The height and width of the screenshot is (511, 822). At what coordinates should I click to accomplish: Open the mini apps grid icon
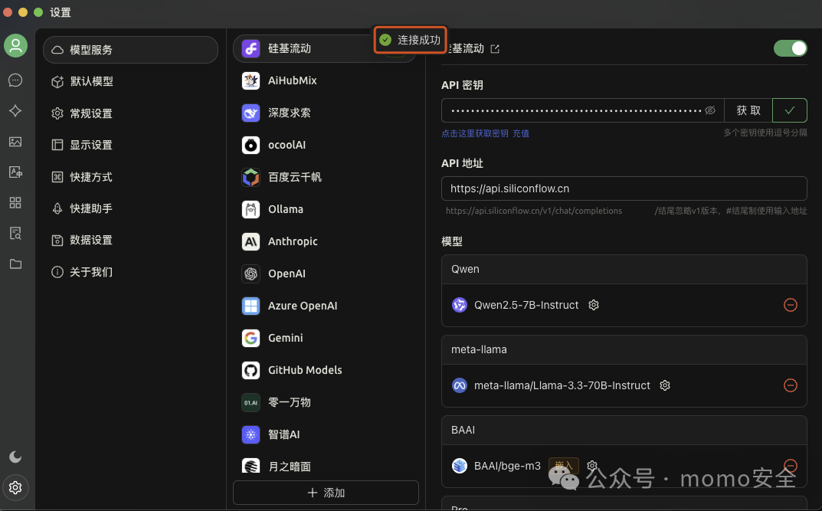pyautogui.click(x=15, y=203)
